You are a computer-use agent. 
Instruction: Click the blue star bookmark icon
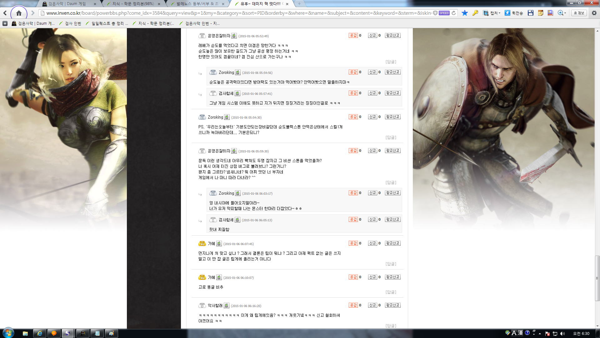click(465, 13)
